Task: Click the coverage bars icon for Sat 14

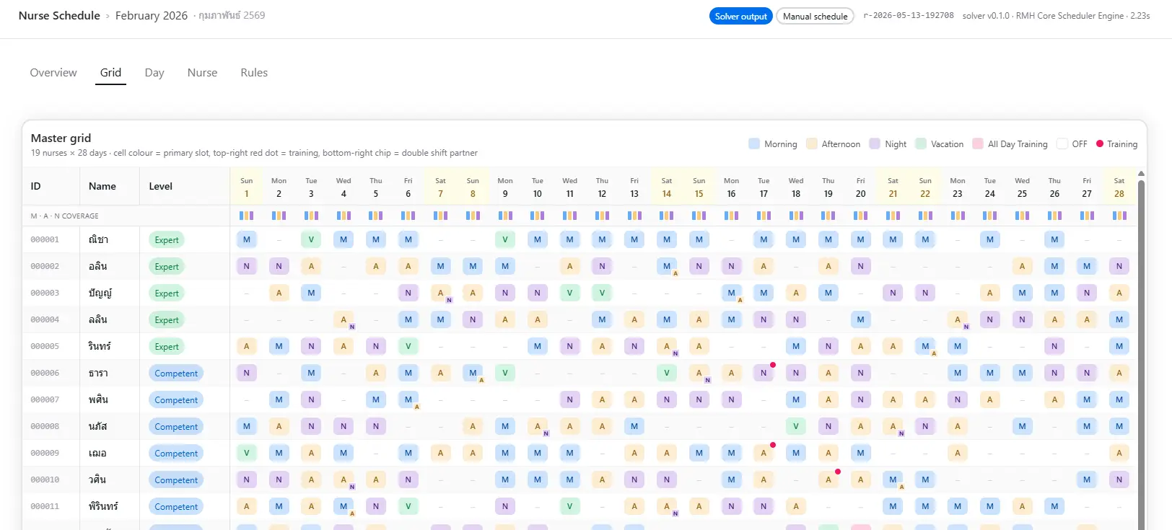Action: coord(667,216)
